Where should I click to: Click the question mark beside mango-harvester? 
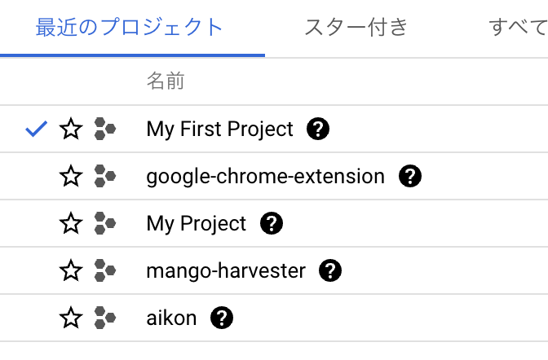330,270
